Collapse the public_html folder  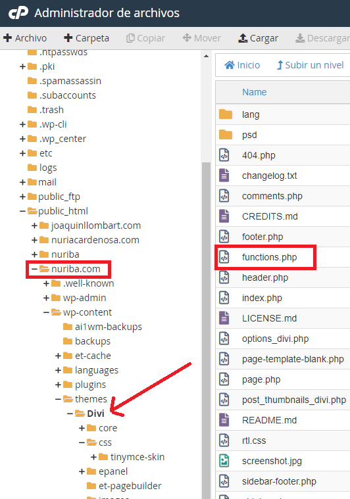(22, 211)
